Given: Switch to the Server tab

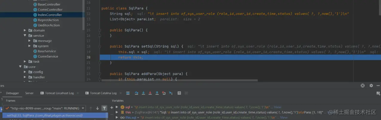Looking at the screenshot, I should tap(29, 93).
